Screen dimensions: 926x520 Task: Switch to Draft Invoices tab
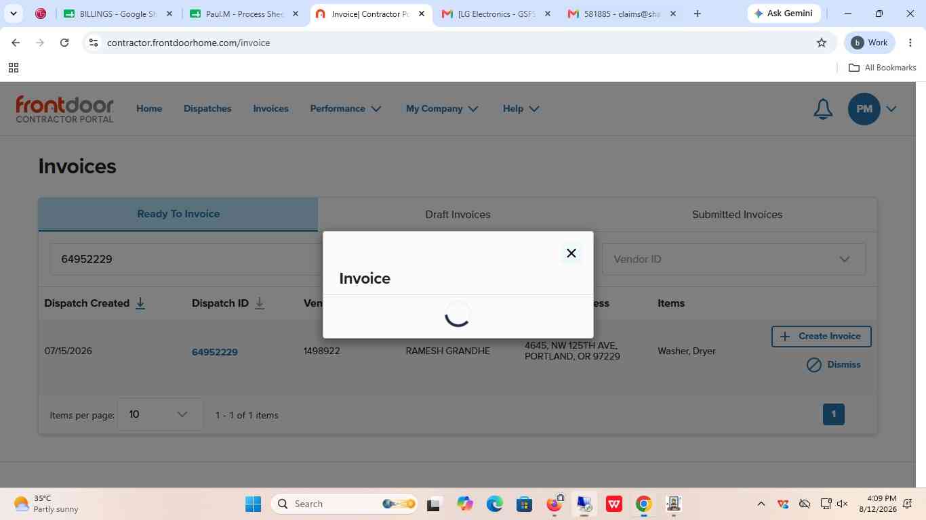pyautogui.click(x=458, y=215)
